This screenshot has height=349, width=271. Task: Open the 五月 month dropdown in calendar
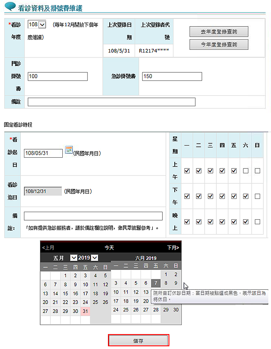pyautogui.click(x=73, y=258)
